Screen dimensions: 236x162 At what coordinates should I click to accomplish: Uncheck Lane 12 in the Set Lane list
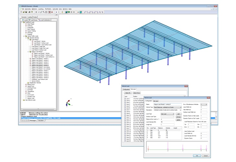point(125,119)
